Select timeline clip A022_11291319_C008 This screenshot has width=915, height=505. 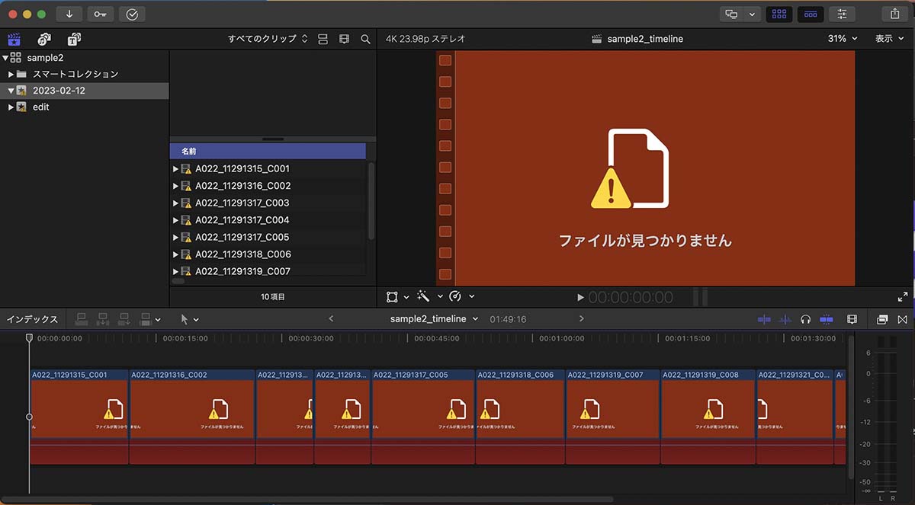tap(708, 417)
